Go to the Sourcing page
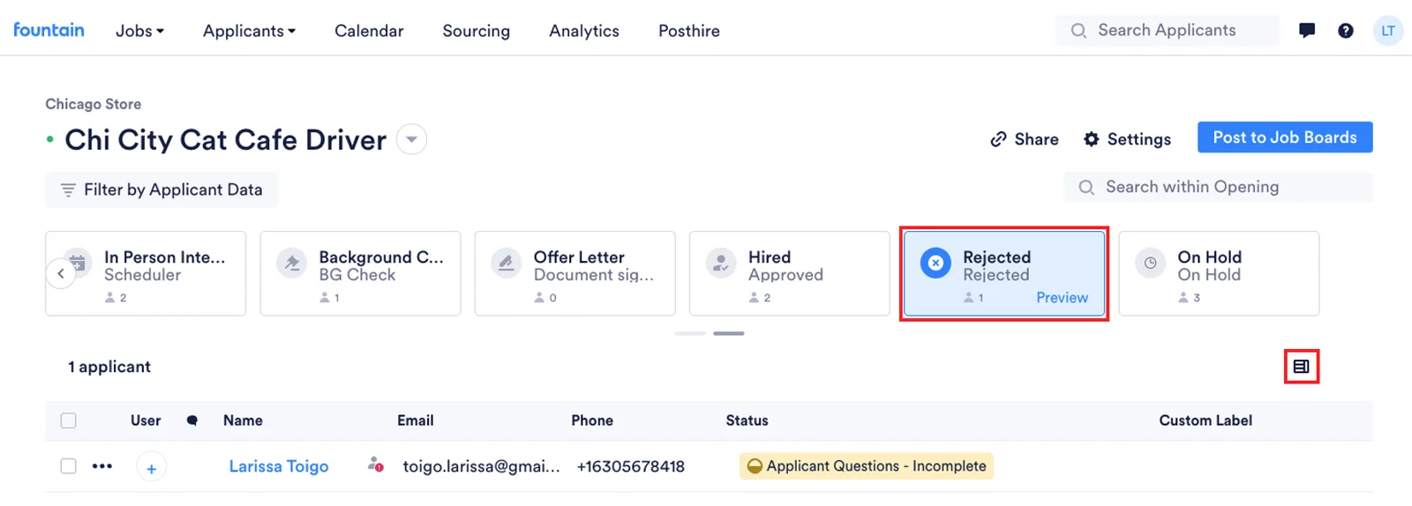This screenshot has width=1412, height=506. point(477,31)
